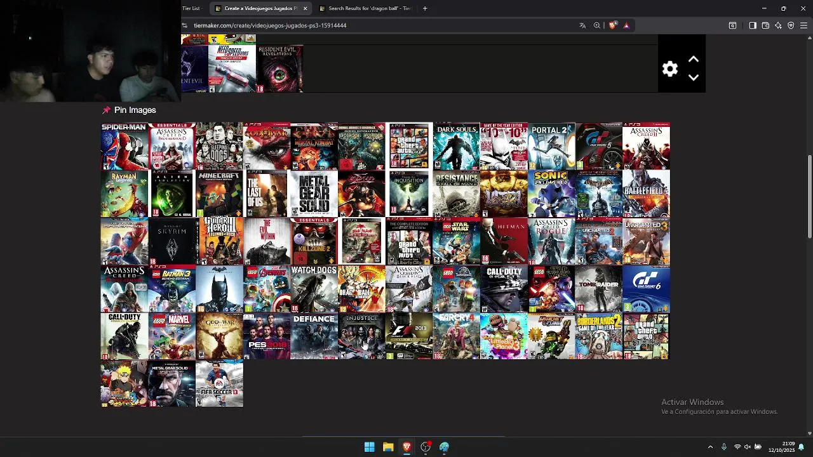The height and width of the screenshot is (457, 813).
Task: Pick the Battlefield 4 cover
Action: coord(646,194)
